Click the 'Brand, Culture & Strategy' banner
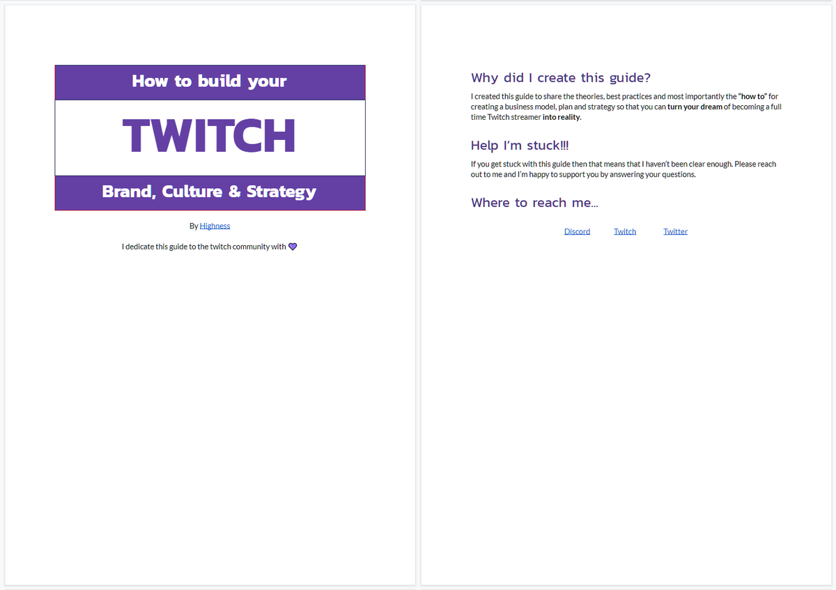Screen dimensions: 836x590 point(210,192)
